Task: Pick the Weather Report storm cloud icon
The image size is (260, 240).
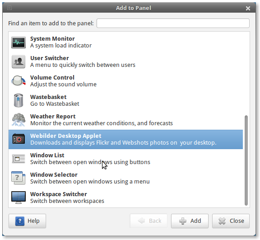Action: click(x=19, y=120)
